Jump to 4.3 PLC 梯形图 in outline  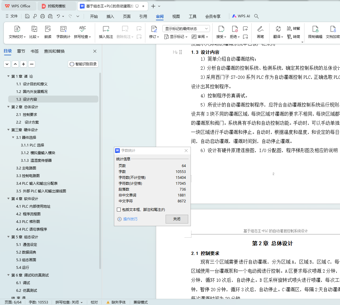(28, 221)
